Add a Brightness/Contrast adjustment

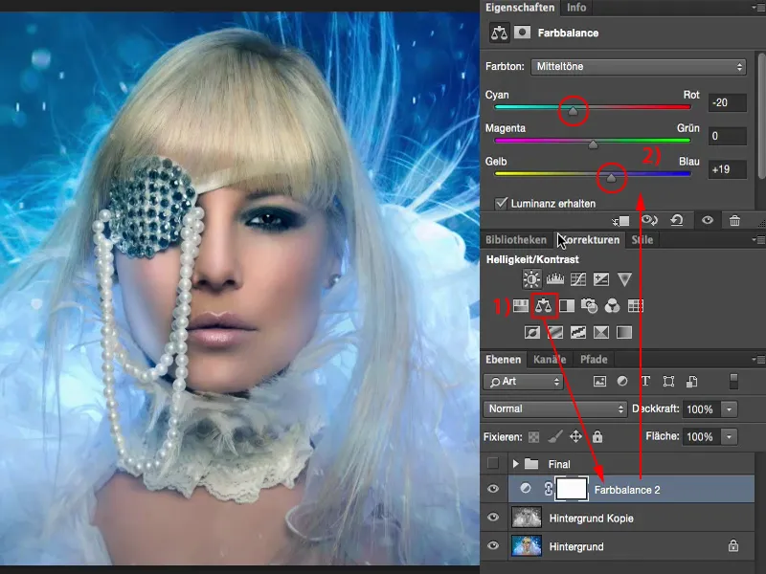(531, 279)
